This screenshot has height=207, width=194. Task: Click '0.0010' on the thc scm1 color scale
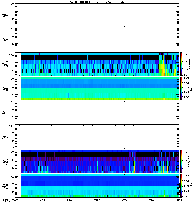point(186,191)
